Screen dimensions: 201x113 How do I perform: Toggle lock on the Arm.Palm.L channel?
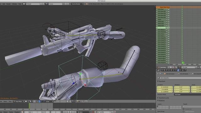(169, 36)
